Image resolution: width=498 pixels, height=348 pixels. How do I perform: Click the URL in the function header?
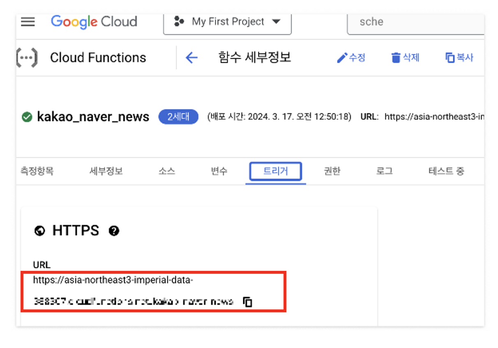click(434, 117)
